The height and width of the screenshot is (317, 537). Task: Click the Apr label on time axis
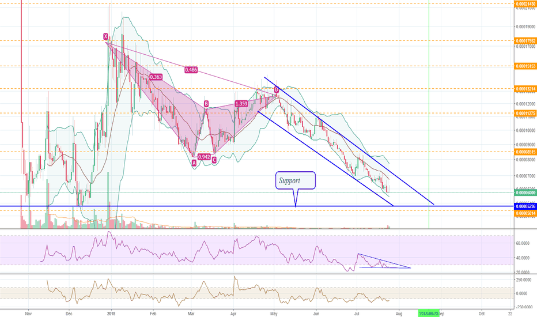(233, 313)
